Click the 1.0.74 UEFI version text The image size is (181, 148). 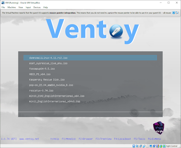tap(9, 139)
